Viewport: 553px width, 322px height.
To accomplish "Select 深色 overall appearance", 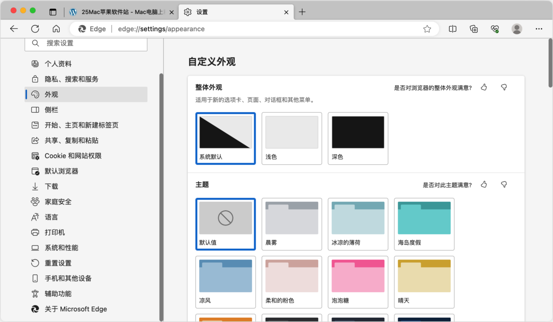I will point(358,138).
